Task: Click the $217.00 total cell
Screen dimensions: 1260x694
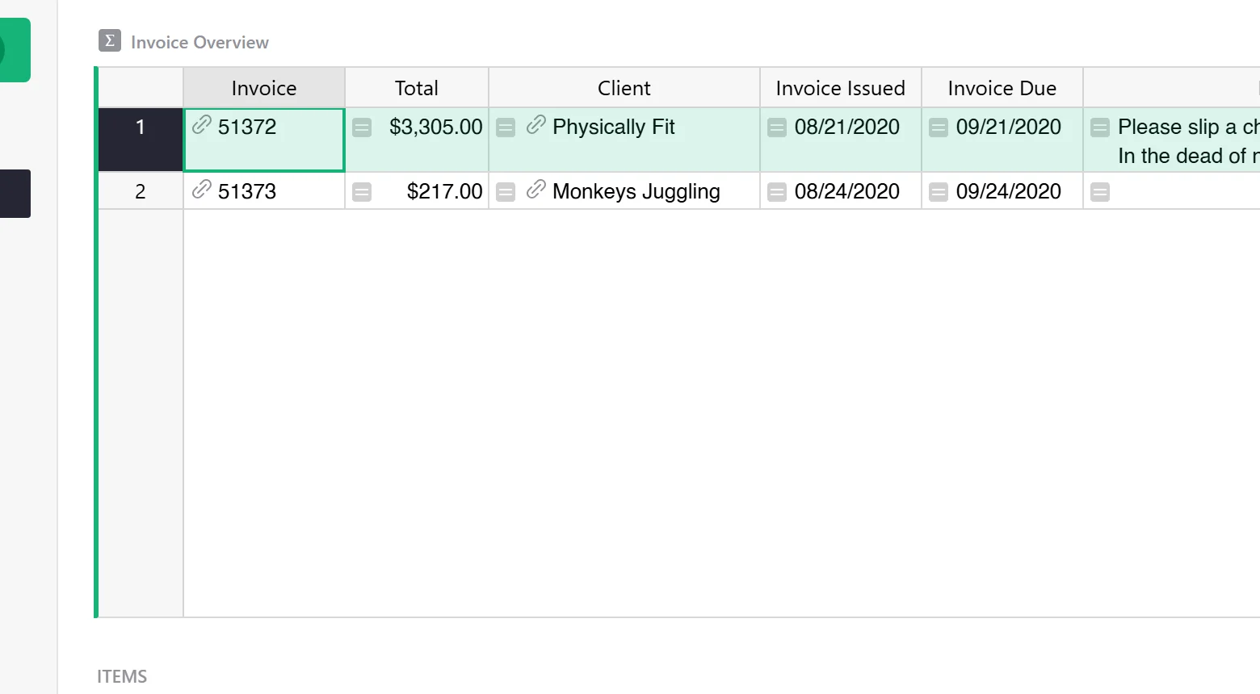Action: pyautogui.click(x=417, y=191)
